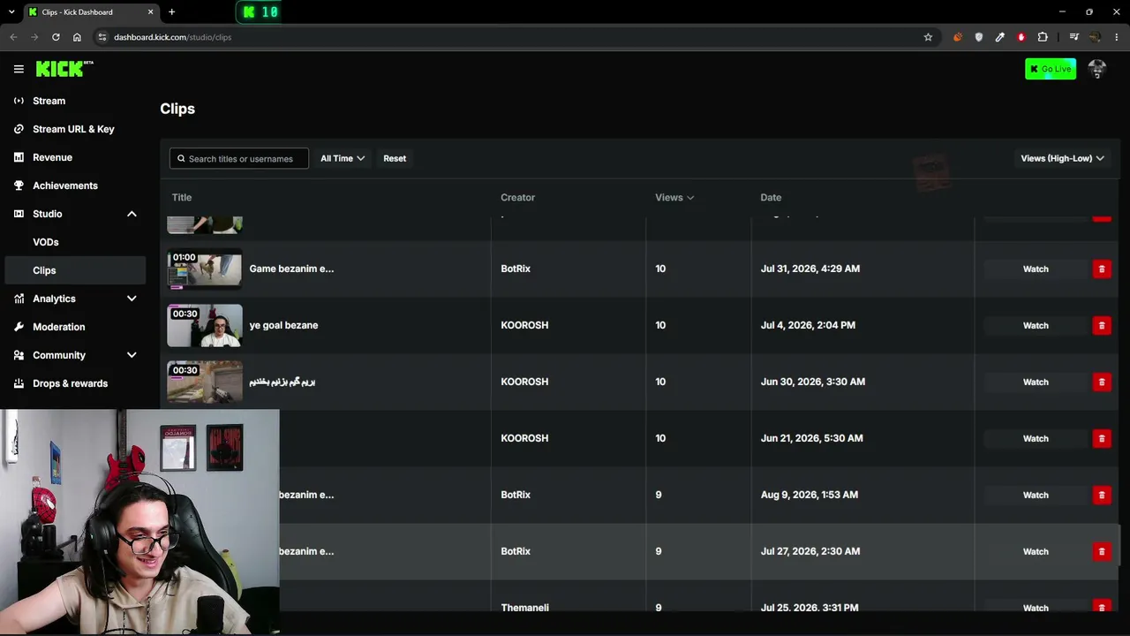Image resolution: width=1130 pixels, height=636 pixels.
Task: Open the red hand blocker extension
Action: (1021, 37)
